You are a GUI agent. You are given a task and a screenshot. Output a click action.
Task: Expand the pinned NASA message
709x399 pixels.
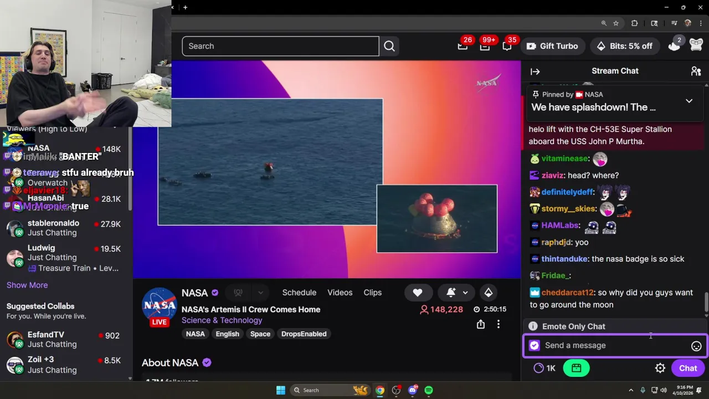click(x=689, y=101)
